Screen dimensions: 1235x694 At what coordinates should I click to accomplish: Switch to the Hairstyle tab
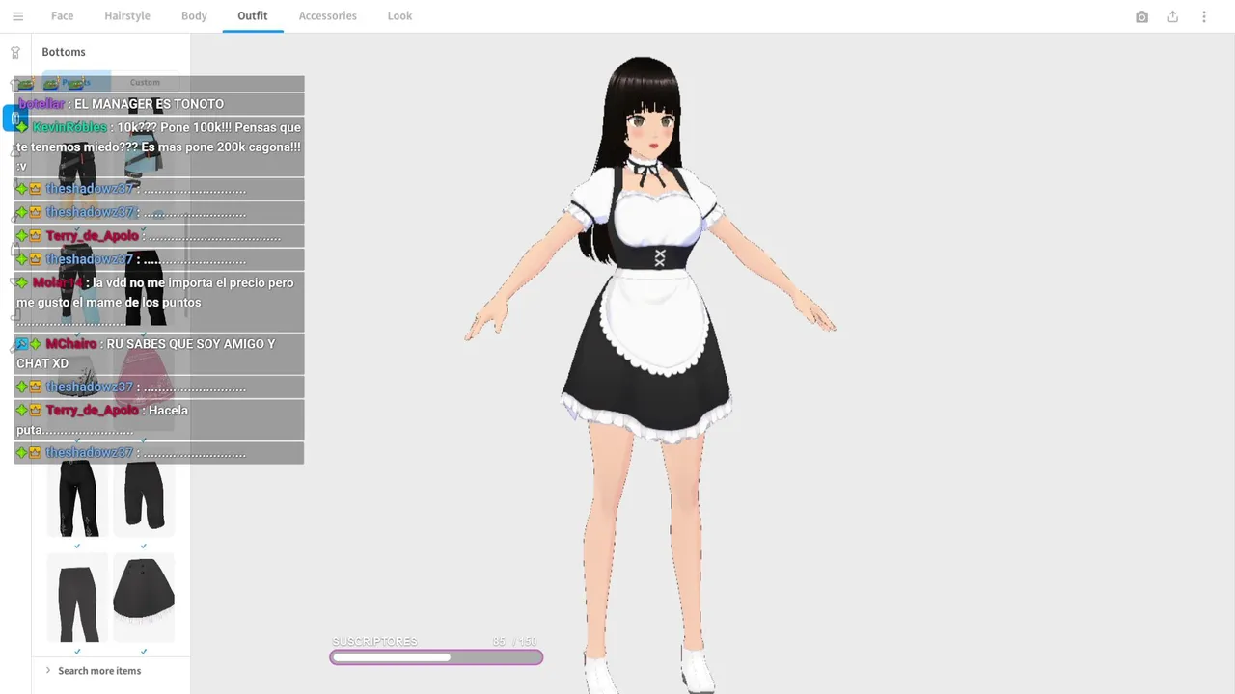pos(127,16)
